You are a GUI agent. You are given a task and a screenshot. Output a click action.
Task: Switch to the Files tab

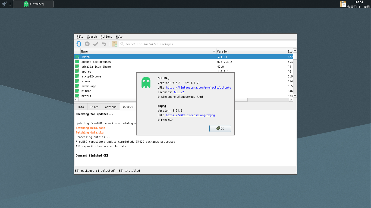(95, 107)
